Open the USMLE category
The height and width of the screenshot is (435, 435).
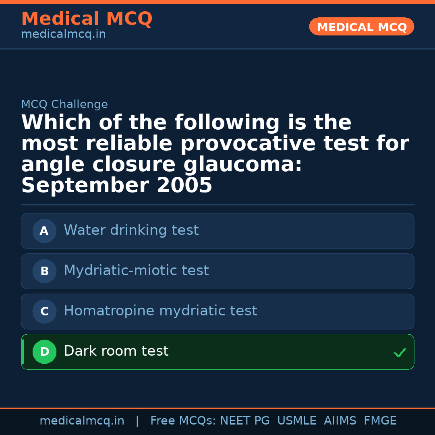[x=297, y=420]
